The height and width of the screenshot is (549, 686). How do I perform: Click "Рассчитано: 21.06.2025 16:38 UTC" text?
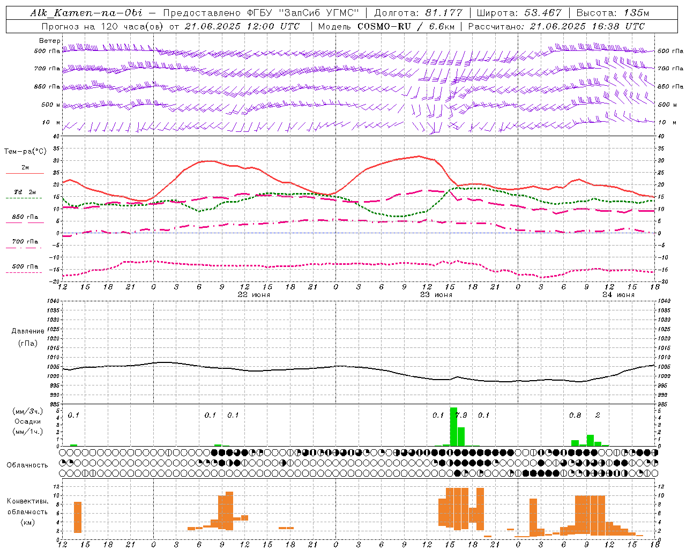[x=556, y=26]
